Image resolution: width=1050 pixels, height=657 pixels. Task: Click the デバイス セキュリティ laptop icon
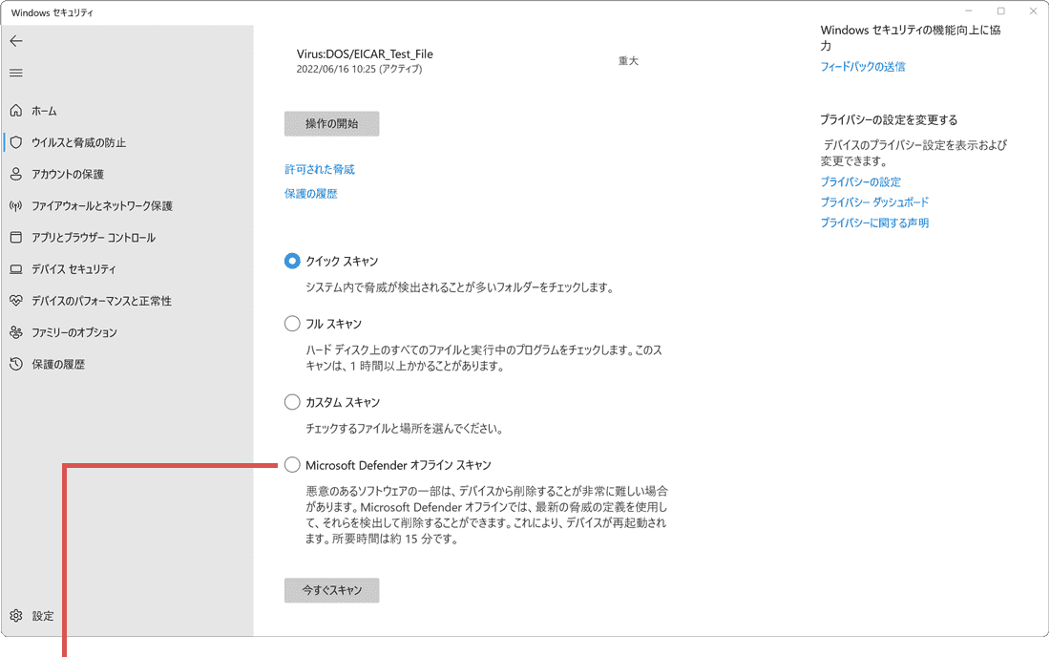16,269
